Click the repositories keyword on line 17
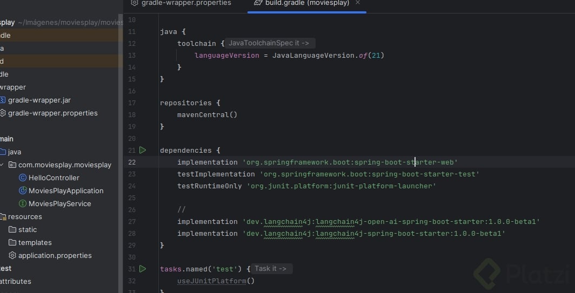The height and width of the screenshot is (293, 575). coord(185,103)
